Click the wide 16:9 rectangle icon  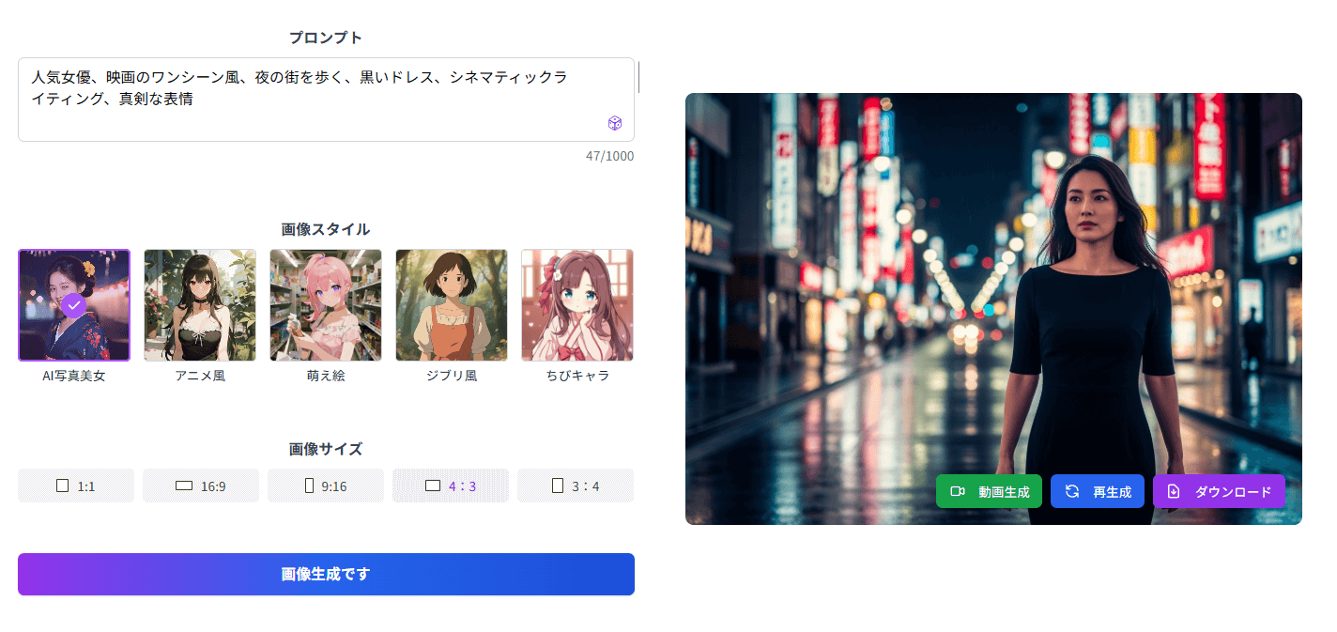point(184,486)
